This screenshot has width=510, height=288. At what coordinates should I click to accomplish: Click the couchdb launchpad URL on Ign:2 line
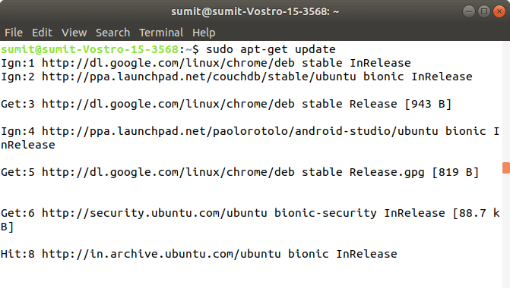199,77
